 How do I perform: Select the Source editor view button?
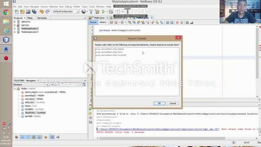pyautogui.click(x=93, y=22)
